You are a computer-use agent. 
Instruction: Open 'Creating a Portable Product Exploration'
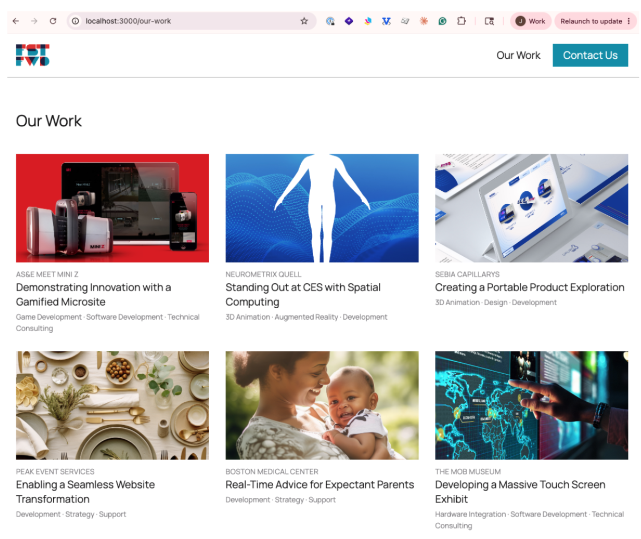coord(530,287)
